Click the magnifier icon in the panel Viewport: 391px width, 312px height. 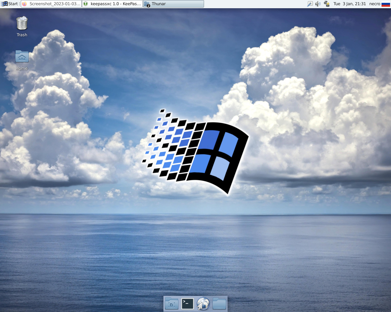[x=310, y=4]
